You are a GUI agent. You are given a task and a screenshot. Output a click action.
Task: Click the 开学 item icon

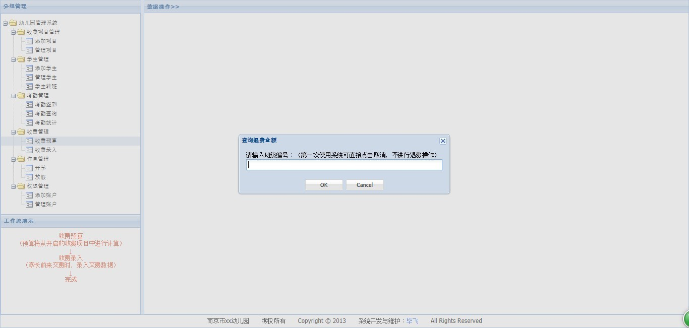click(29, 168)
